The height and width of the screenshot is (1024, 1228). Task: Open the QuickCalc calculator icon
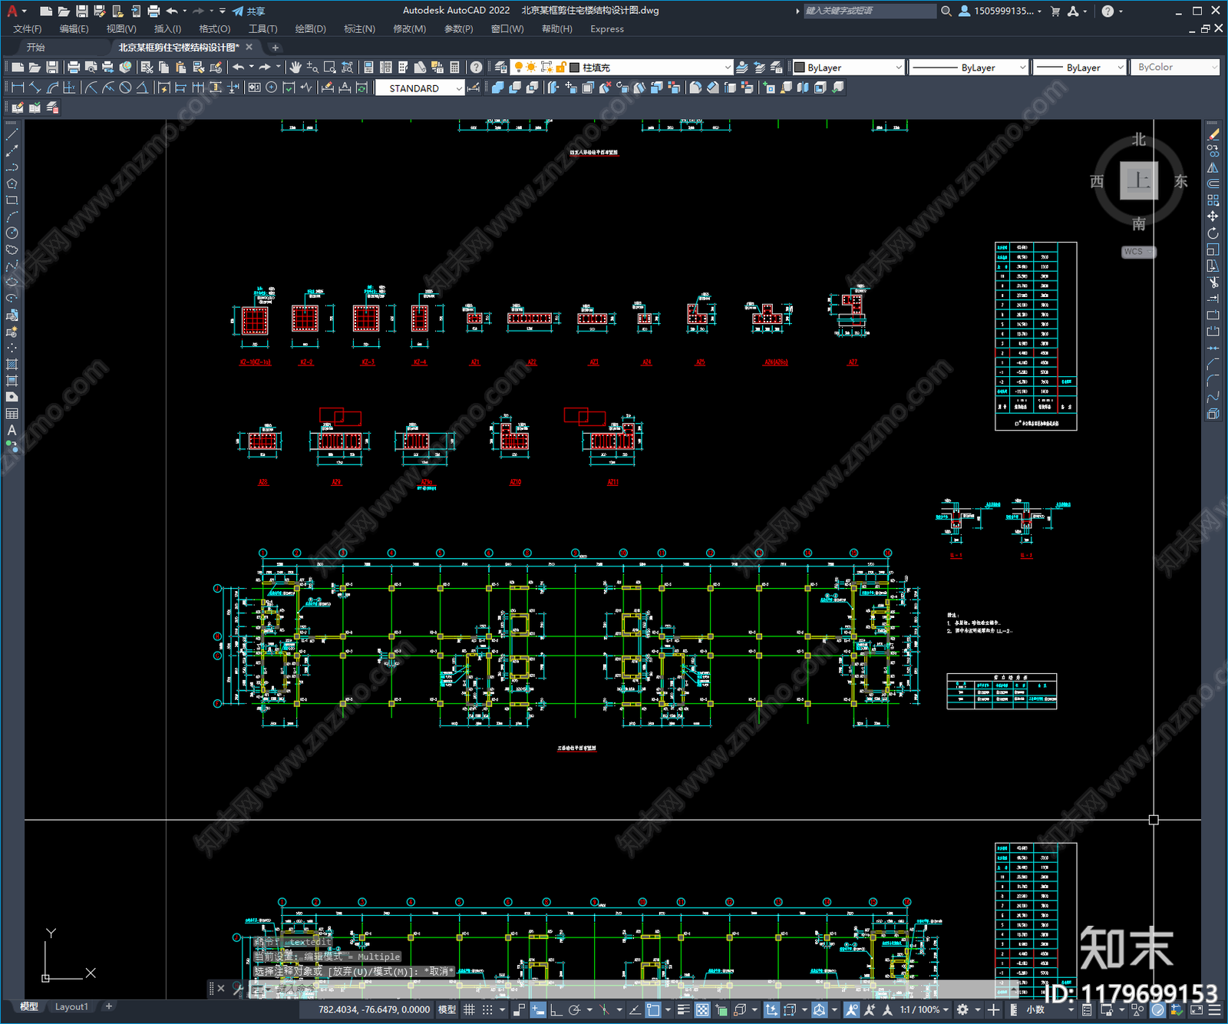[454, 68]
